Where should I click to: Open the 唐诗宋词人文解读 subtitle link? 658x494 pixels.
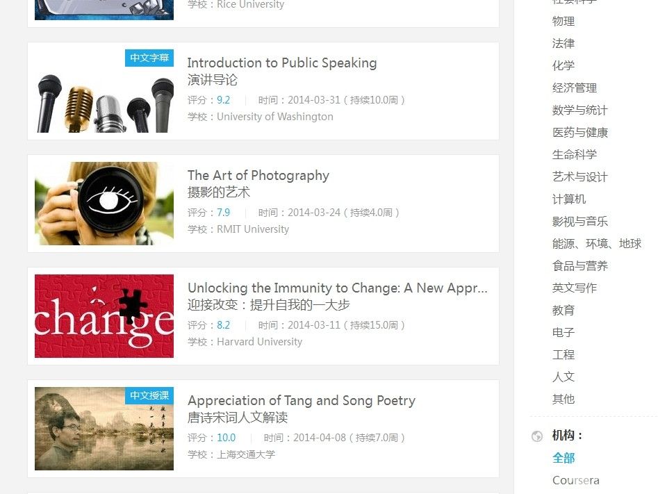(238, 417)
